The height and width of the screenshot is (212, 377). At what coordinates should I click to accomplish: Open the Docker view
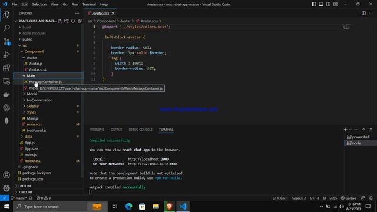pyautogui.click(x=6, y=94)
